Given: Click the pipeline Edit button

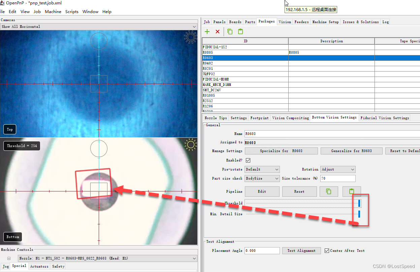Looking at the screenshot, I should click(x=262, y=191).
